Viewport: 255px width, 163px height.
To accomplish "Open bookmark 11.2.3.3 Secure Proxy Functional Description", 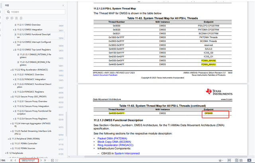I will point(34,112).
